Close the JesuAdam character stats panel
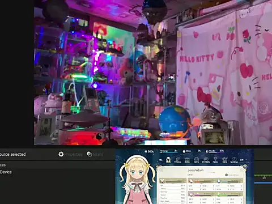The height and width of the screenshot is (204, 272). coord(245,167)
